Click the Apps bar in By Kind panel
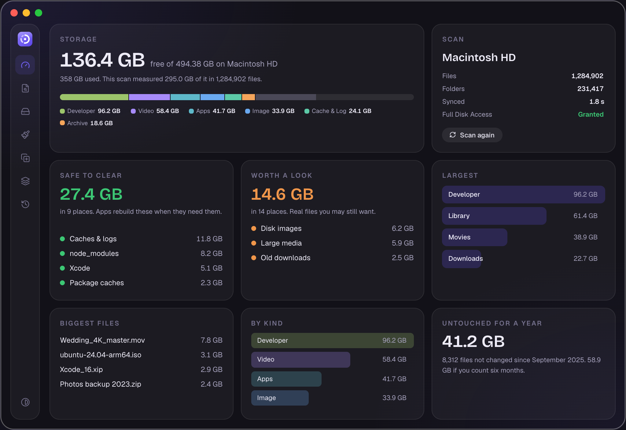Viewport: 626px width, 430px height. point(286,379)
